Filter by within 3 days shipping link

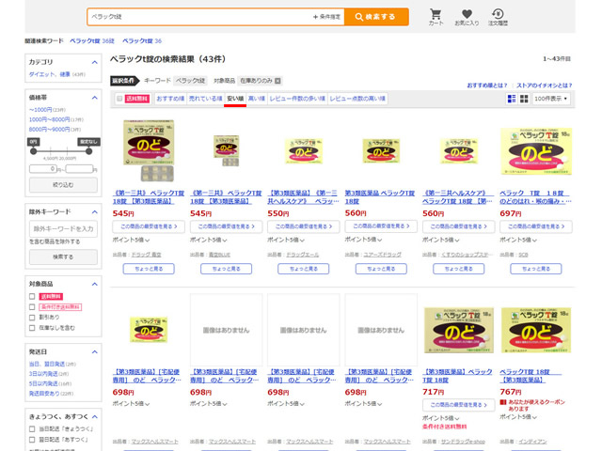point(44,374)
